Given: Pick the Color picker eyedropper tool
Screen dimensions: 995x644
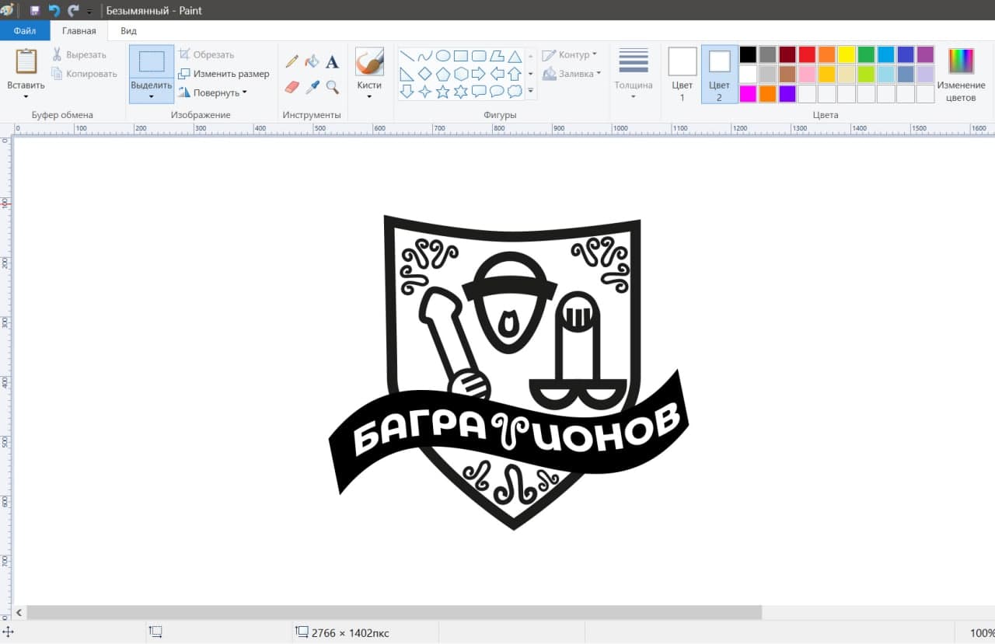Looking at the screenshot, I should click(312, 86).
